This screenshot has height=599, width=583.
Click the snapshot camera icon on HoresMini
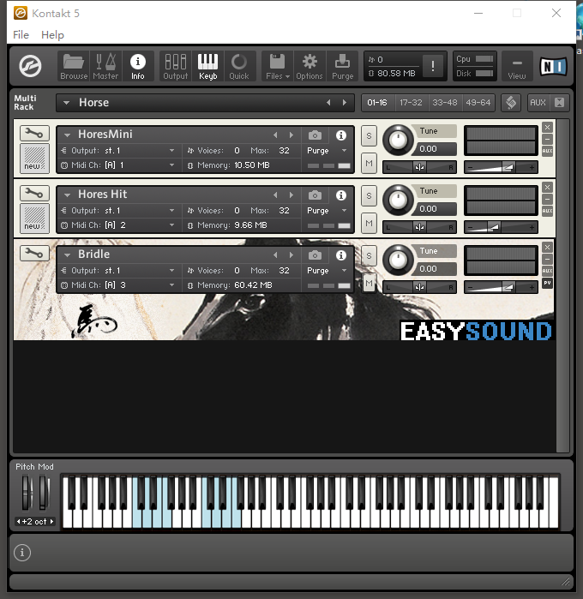tap(315, 135)
